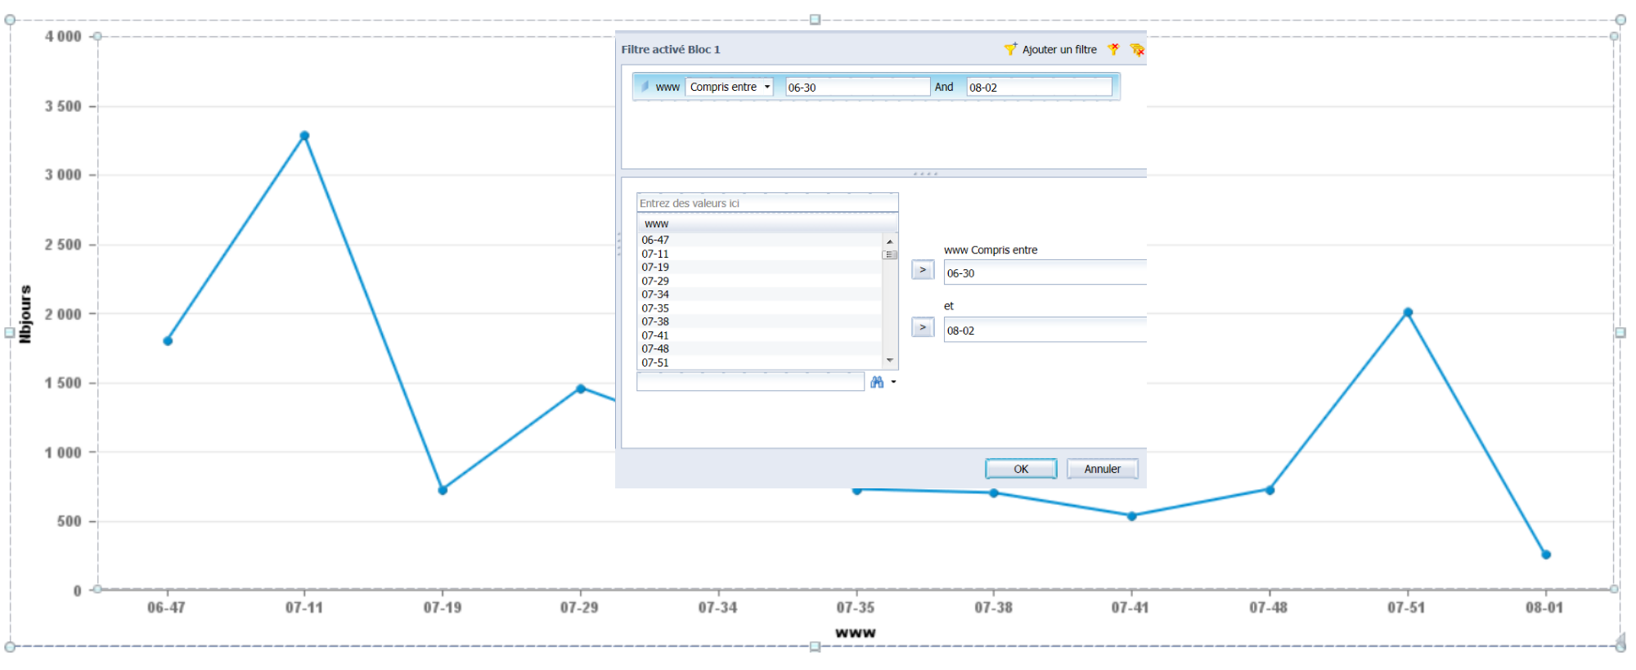Click the nbjours y-axis title
Viewport: 1636px width, 670px height.
pyautogui.click(x=25, y=313)
